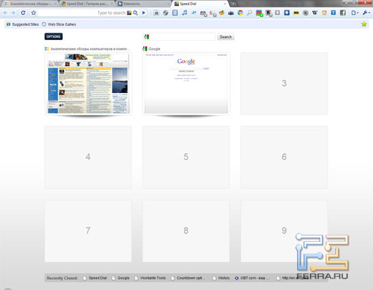Open the magnifier extension in toolbar

[250, 13]
